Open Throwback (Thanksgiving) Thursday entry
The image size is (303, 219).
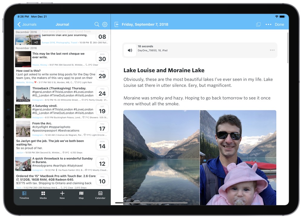pyautogui.click(x=62, y=94)
